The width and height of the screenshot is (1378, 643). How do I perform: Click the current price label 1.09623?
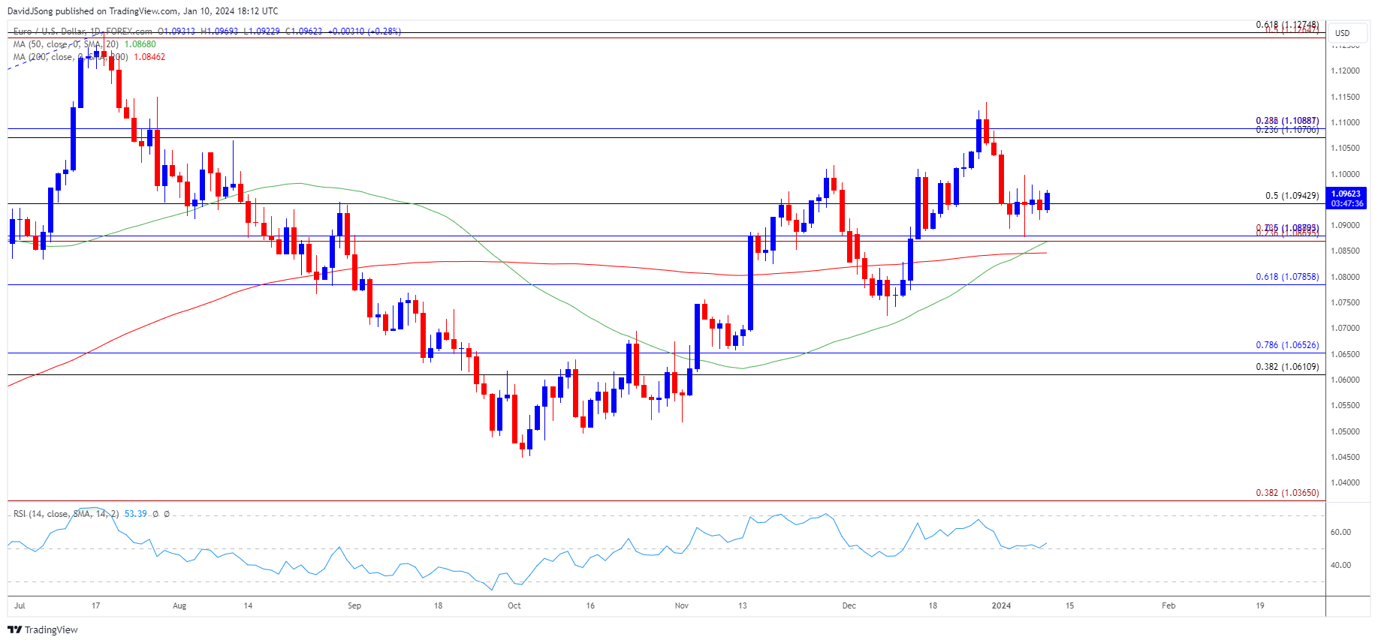[1346, 194]
